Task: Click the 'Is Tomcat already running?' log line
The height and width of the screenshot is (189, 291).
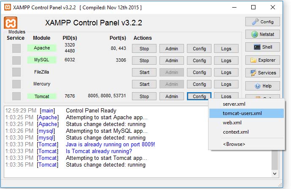Action: click(99, 151)
